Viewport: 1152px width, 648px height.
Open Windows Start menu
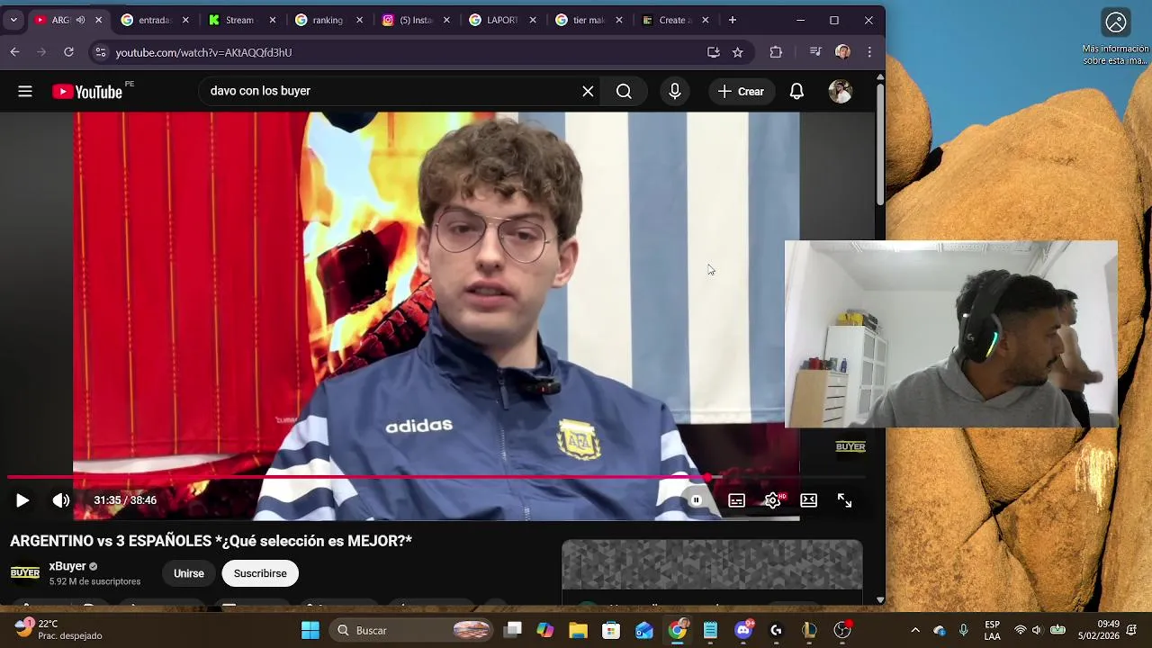310,630
